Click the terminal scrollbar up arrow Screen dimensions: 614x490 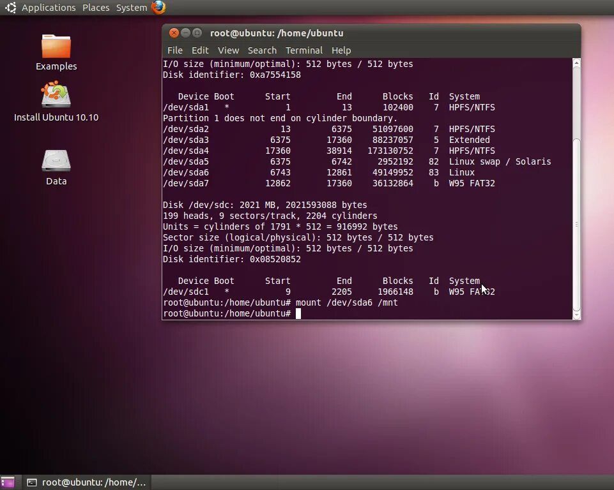[576, 63]
